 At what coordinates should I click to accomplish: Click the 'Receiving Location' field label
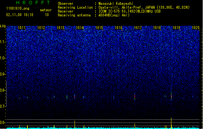pyautogui.click(x=75, y=7)
